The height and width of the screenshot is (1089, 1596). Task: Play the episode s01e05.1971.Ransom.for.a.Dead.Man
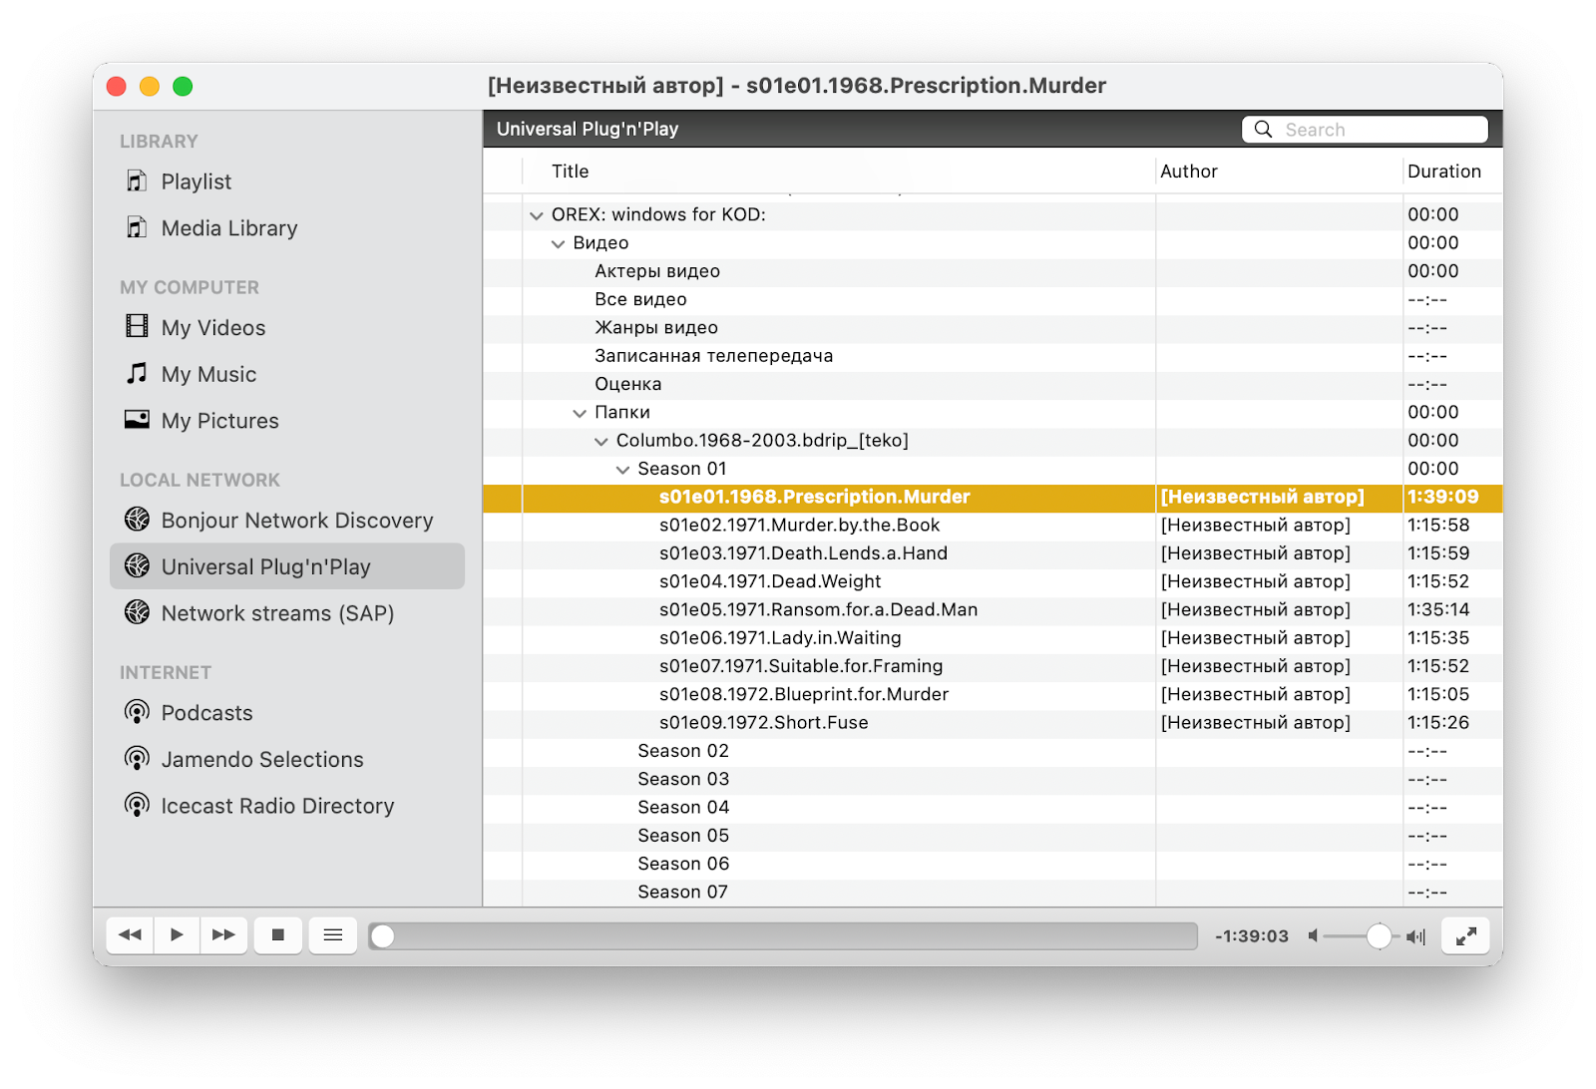818,609
